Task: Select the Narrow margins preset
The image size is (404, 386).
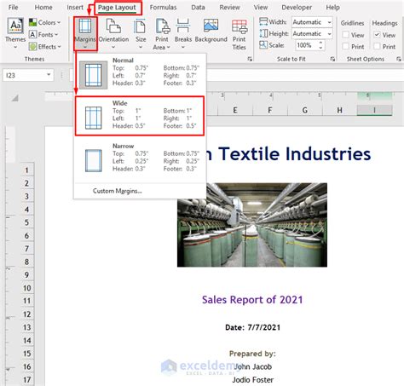Action: pyautogui.click(x=139, y=158)
